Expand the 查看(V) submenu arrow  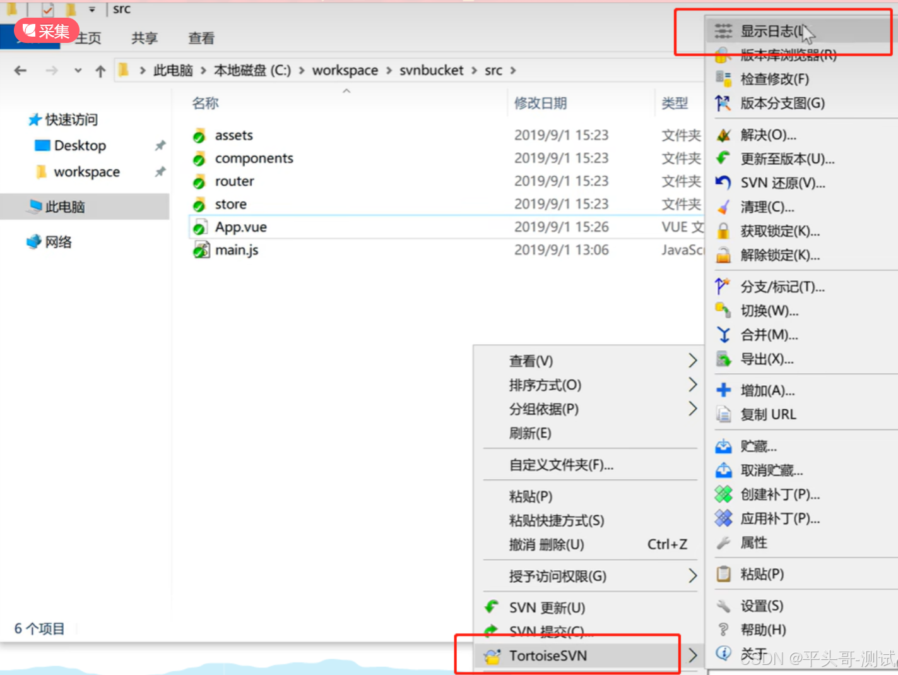tap(692, 361)
